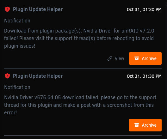Viewport: 167px width, 139px height.
Task: Select the second Plugin Update Helper title
Action: pos(38,76)
